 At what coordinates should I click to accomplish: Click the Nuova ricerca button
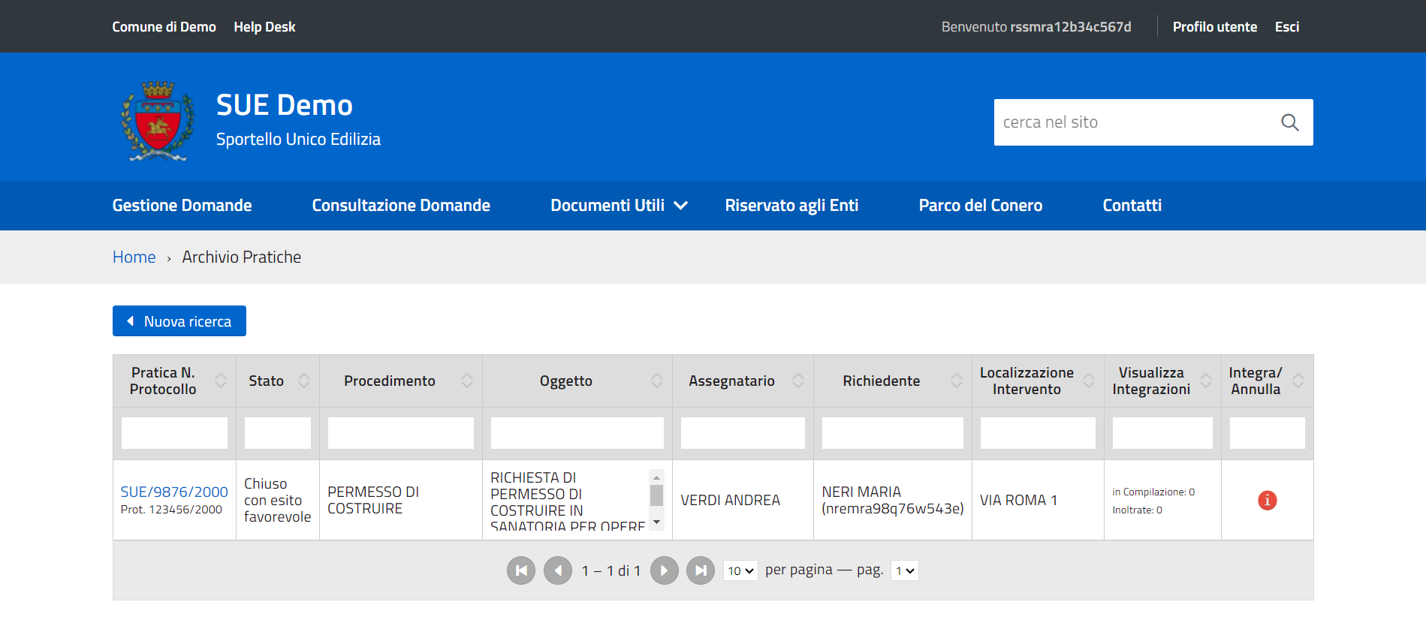pyautogui.click(x=179, y=321)
